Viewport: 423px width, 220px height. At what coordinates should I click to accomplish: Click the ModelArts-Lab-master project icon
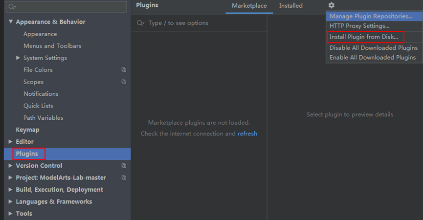(124, 177)
